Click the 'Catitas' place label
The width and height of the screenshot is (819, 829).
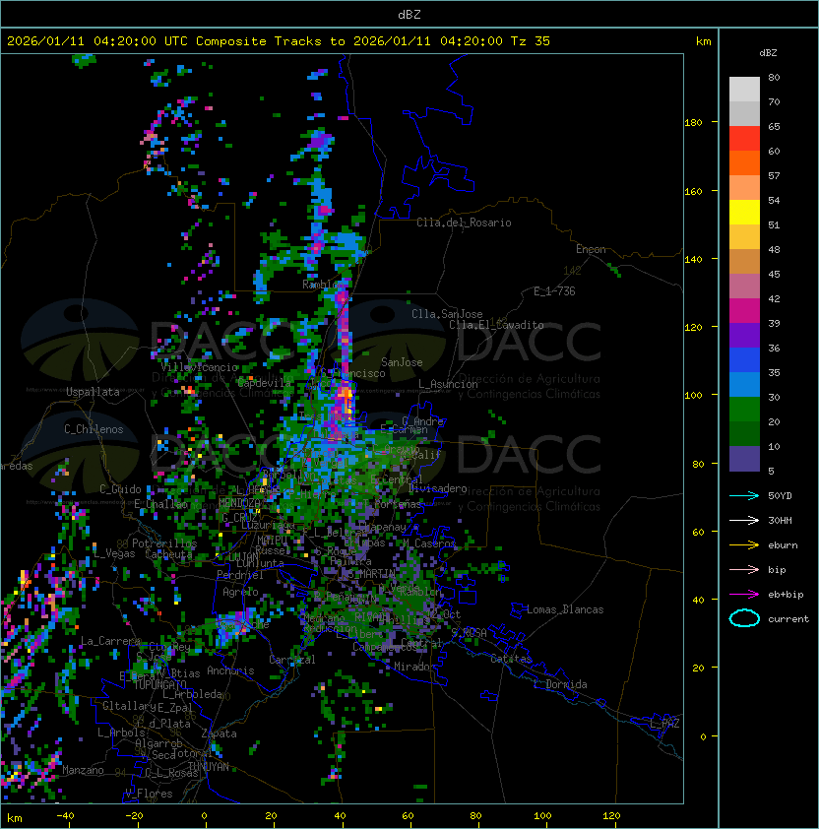pos(511,659)
